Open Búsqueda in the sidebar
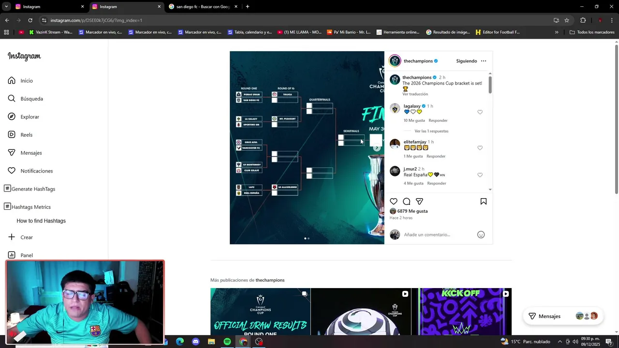The image size is (619, 348). 25,99
